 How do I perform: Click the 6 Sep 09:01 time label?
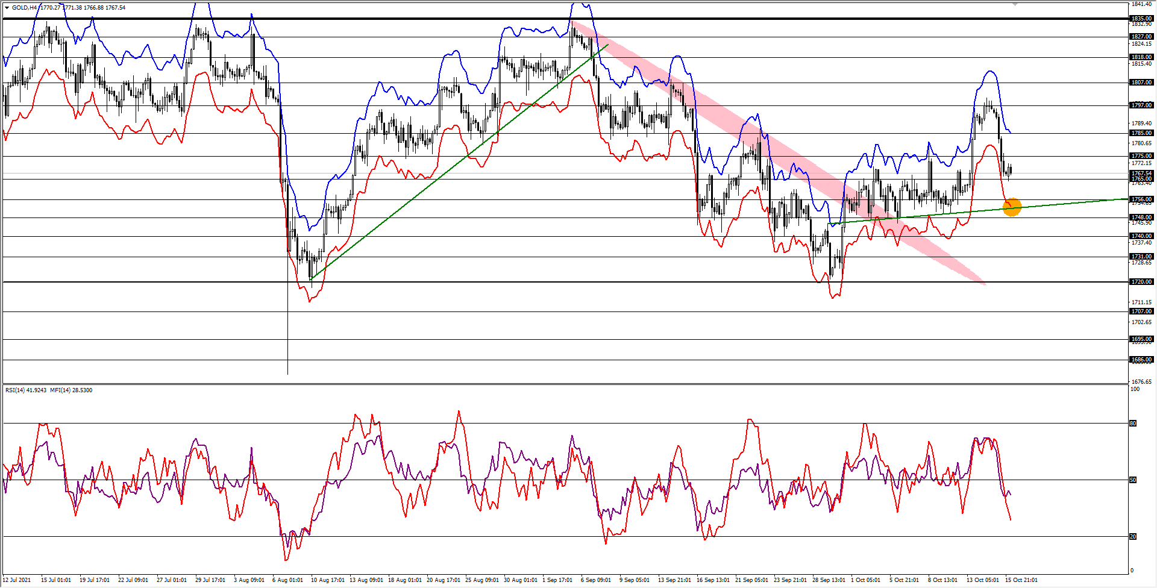coord(596,580)
